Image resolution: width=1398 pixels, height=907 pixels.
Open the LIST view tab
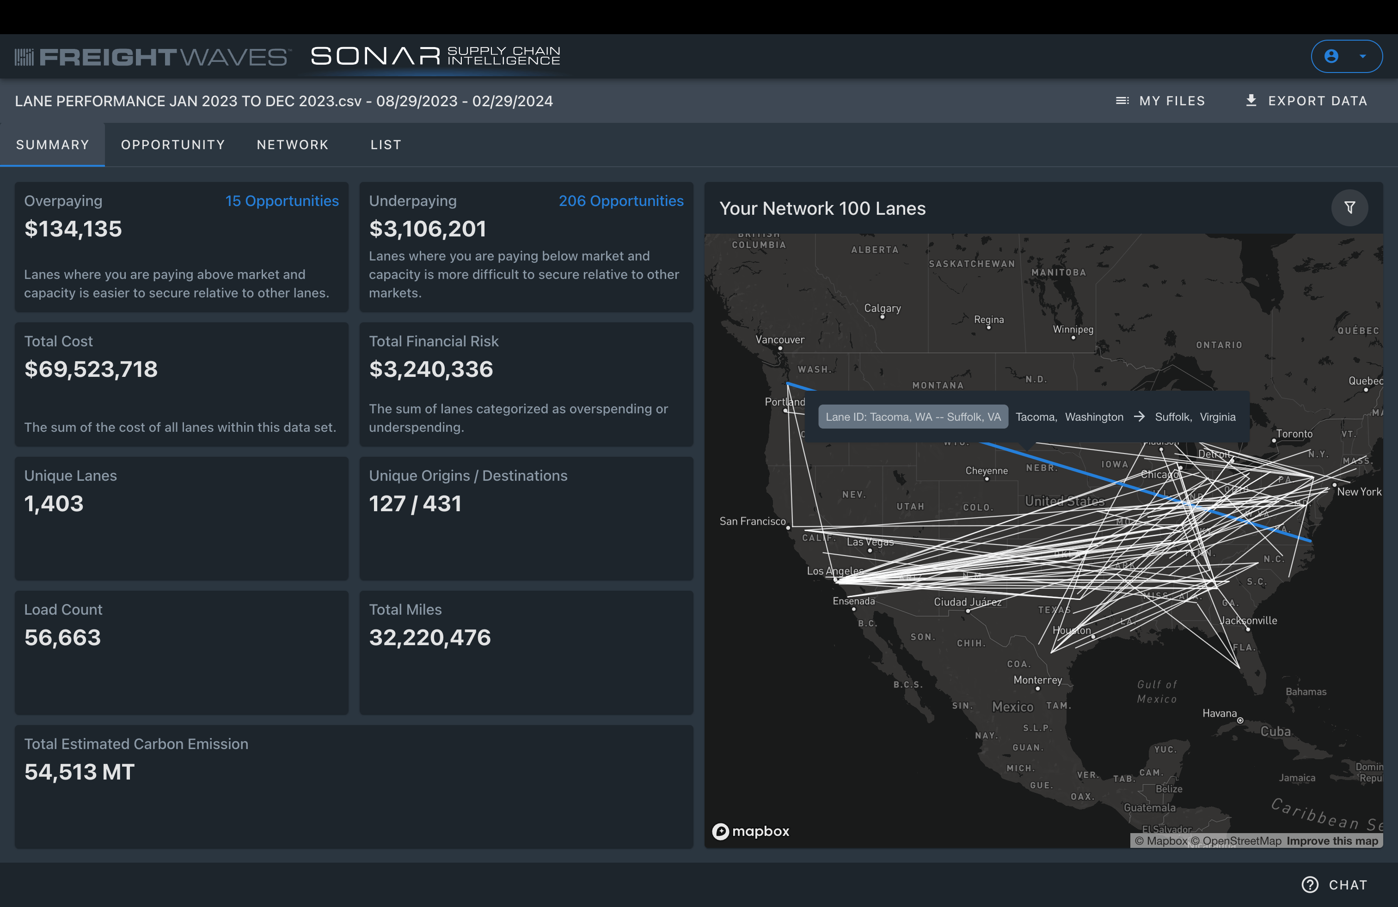pyautogui.click(x=386, y=145)
